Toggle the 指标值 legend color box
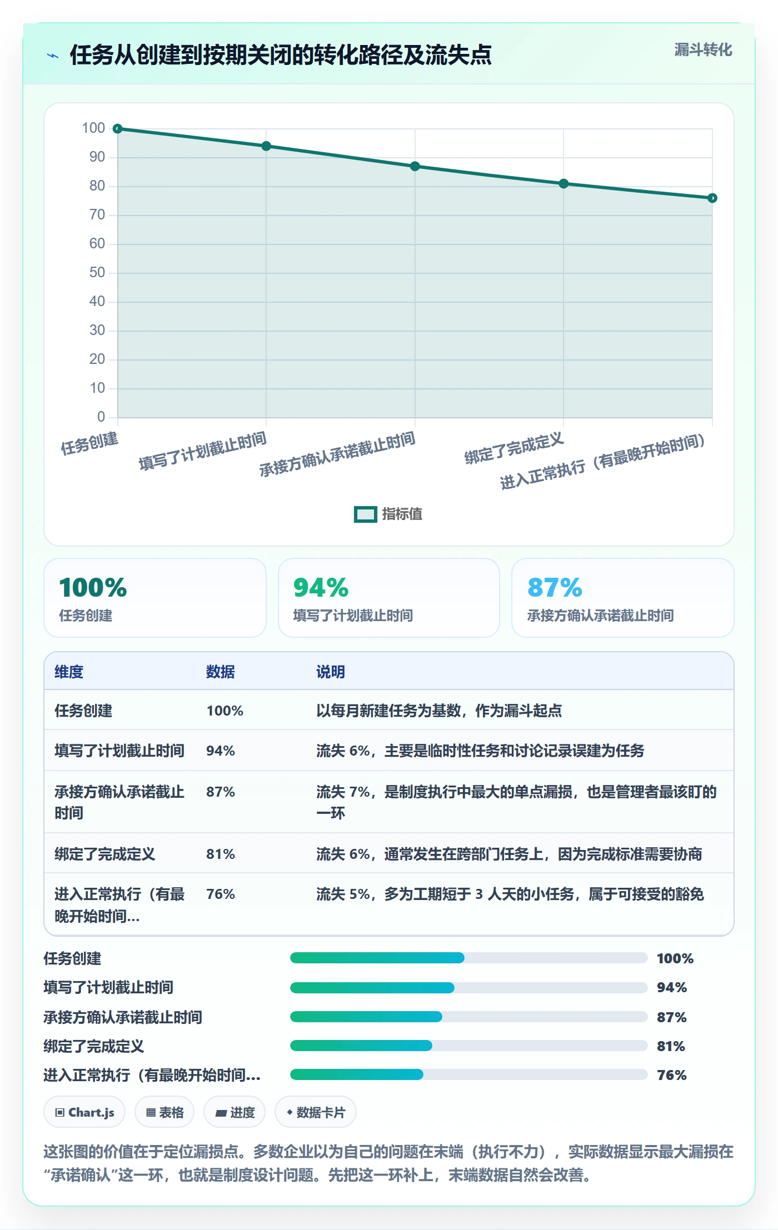The height and width of the screenshot is (1230, 778). pyautogui.click(x=366, y=514)
